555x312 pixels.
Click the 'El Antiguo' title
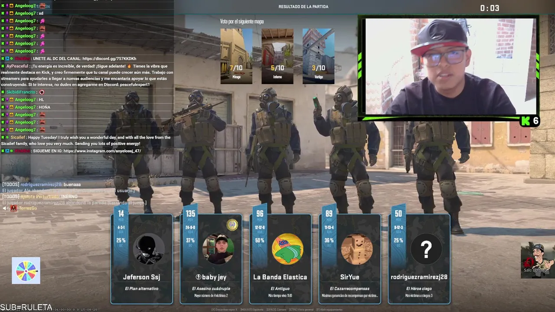pyautogui.click(x=280, y=289)
